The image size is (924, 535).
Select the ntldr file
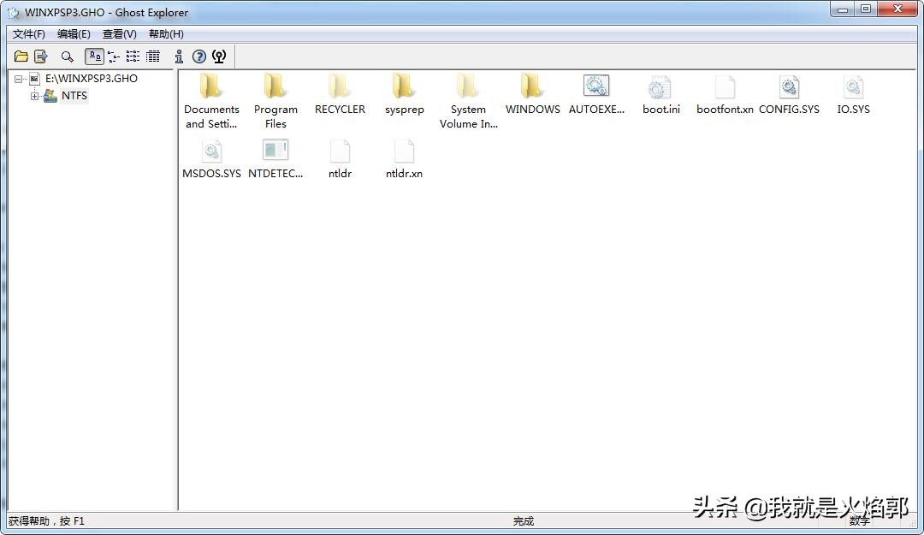[340, 158]
